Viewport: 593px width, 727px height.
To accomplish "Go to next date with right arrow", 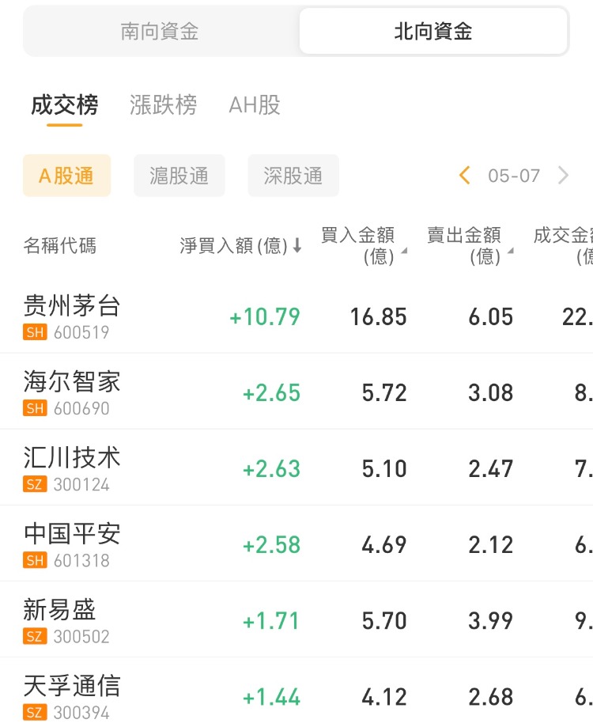I will pyautogui.click(x=563, y=176).
